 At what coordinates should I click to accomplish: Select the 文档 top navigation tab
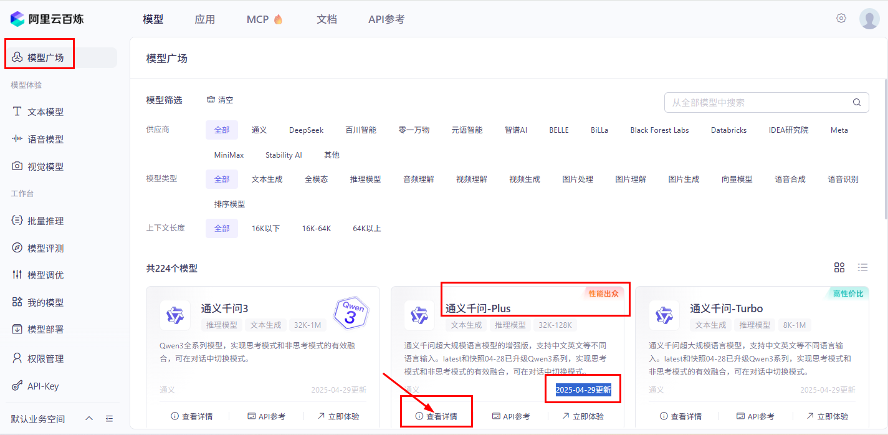[327, 19]
